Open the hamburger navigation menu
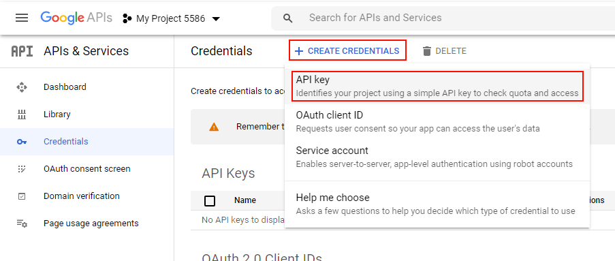 (22, 18)
